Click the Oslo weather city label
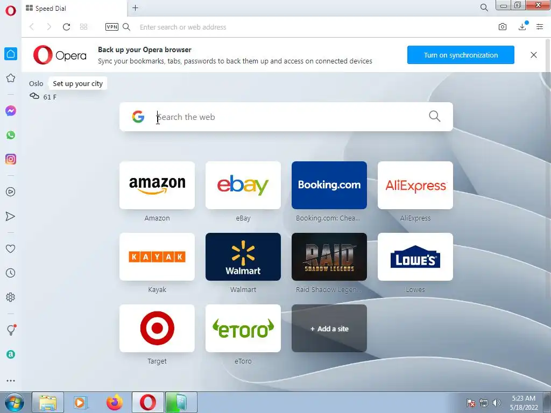The image size is (551, 413). (x=36, y=83)
